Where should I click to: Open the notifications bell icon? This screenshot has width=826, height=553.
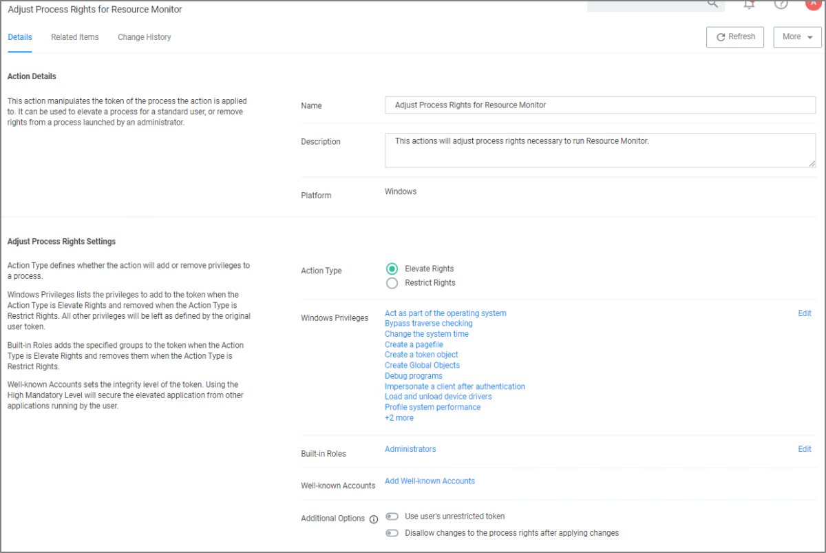(749, 4)
